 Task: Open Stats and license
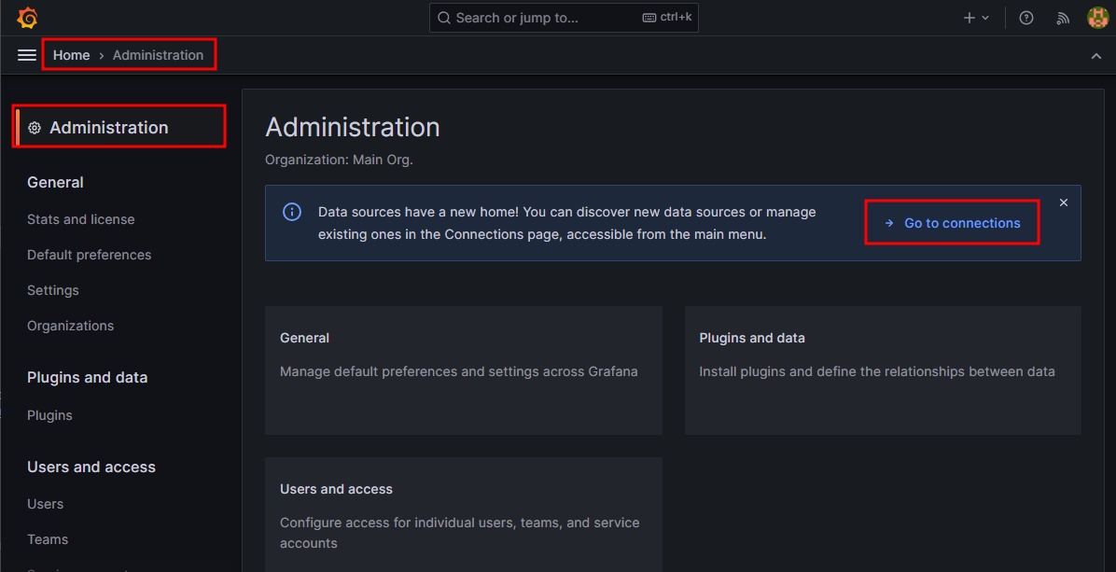(x=80, y=219)
